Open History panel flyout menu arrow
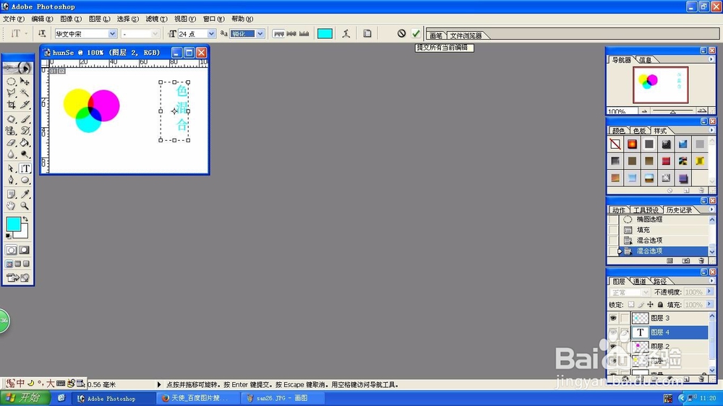The image size is (723, 406). point(711,210)
